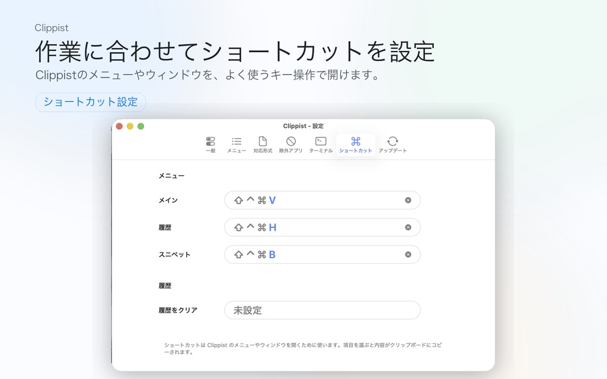
Task: Clear the 履歴 menu shortcut with its x icon
Action: click(x=408, y=227)
